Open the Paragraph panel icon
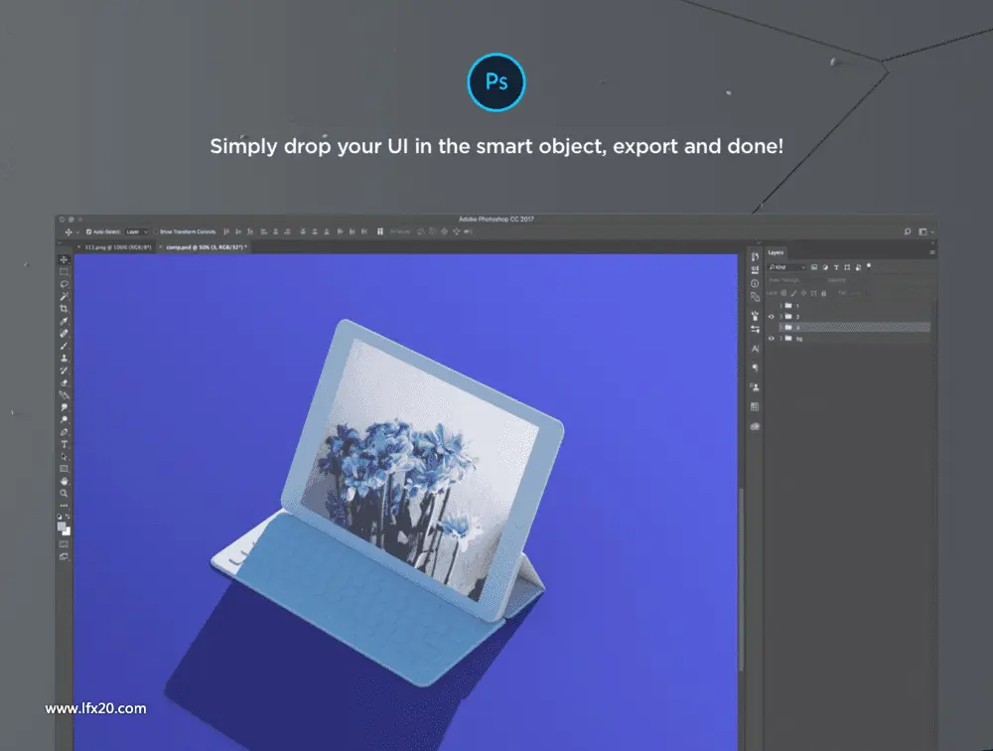993x751 pixels. [x=755, y=369]
